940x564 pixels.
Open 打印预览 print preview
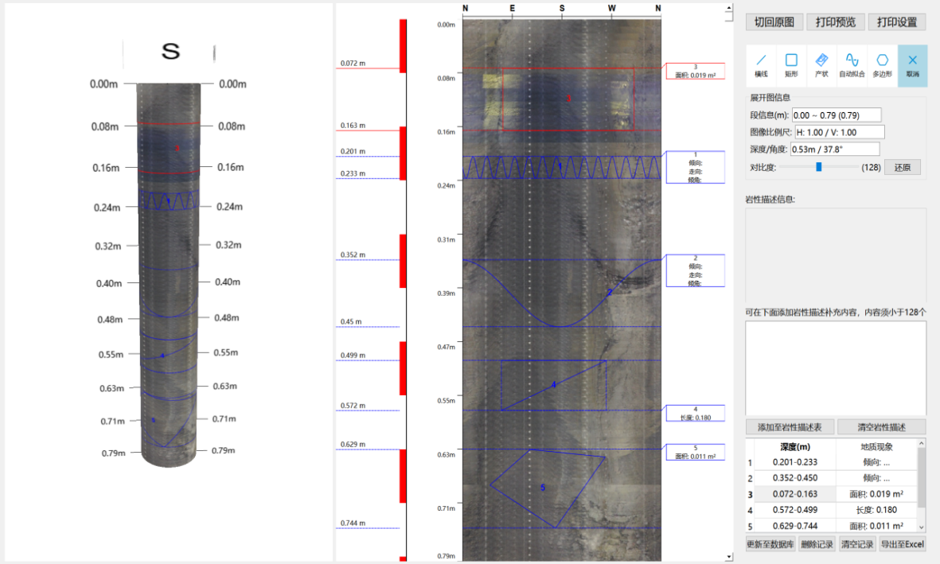pyautogui.click(x=835, y=22)
